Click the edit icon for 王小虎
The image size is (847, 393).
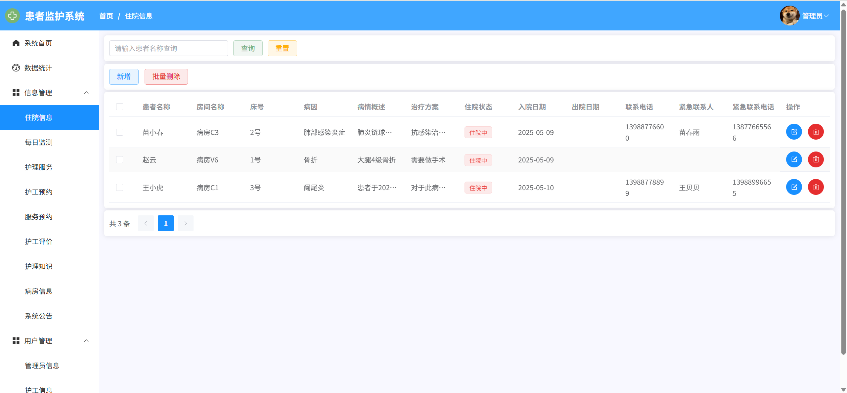[794, 187]
